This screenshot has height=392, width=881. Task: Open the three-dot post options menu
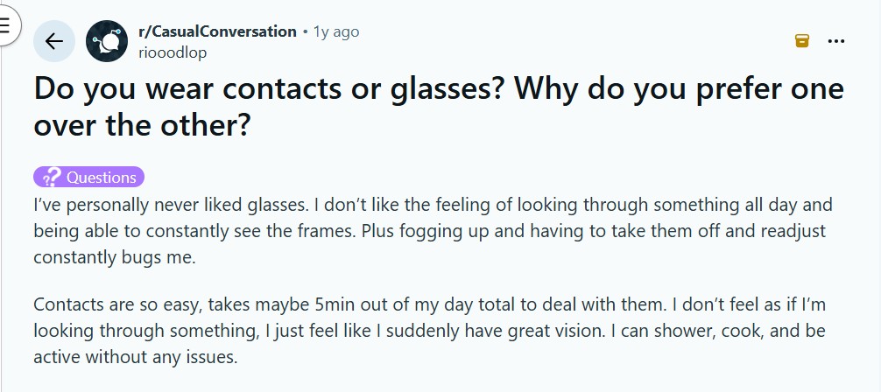point(836,40)
